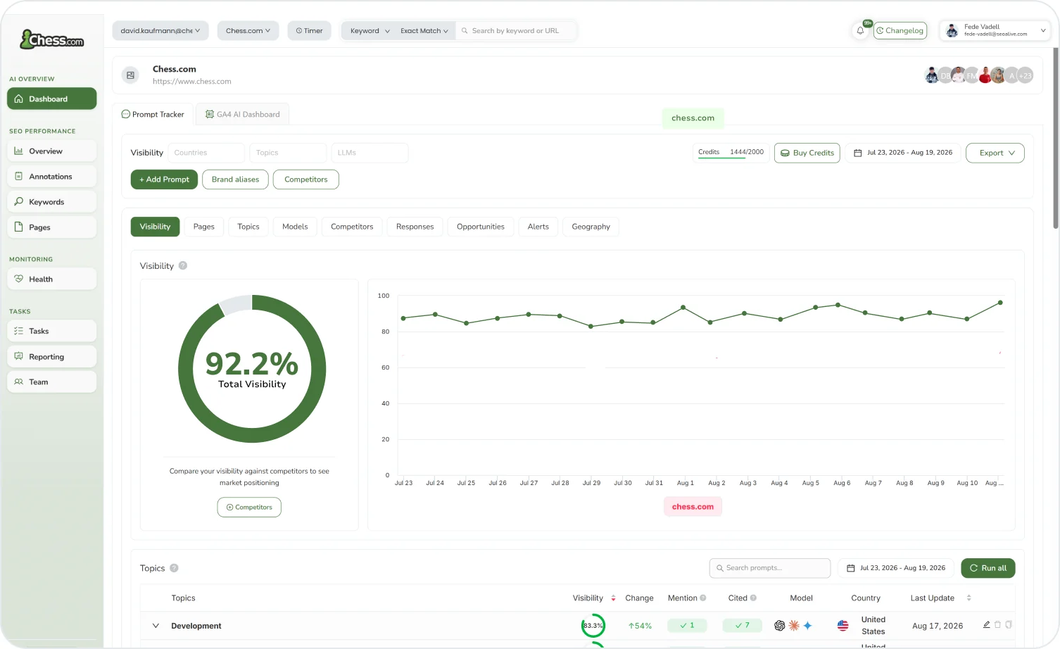Screen dimensions: 1060x649
Task: Click Claude model icon in Development row
Action: (794, 626)
